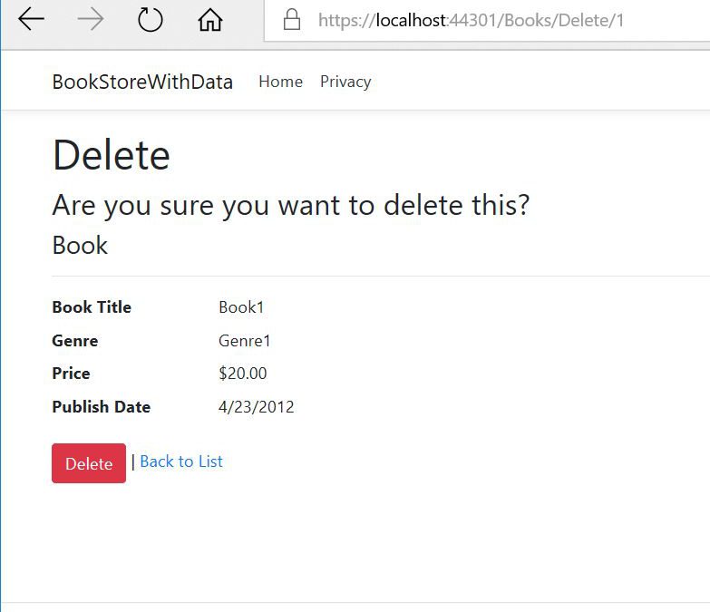Click the browser forward arrow
The image size is (710, 612).
91,20
